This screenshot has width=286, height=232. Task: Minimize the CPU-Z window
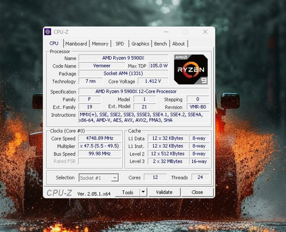point(166,32)
